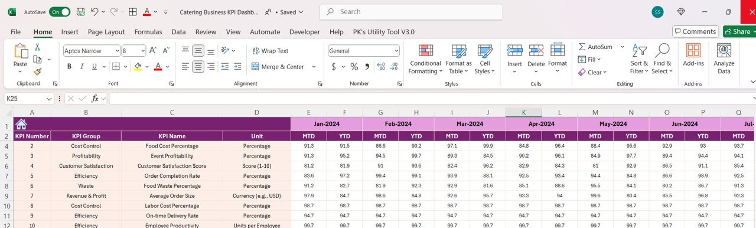Switch to the Insert tab
This screenshot has width=756, height=228.
pos(70,32)
